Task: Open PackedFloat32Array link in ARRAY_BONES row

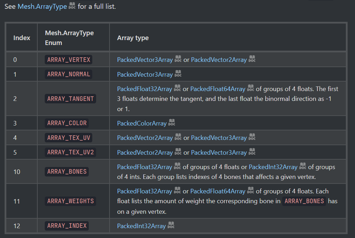Action: 144,167
